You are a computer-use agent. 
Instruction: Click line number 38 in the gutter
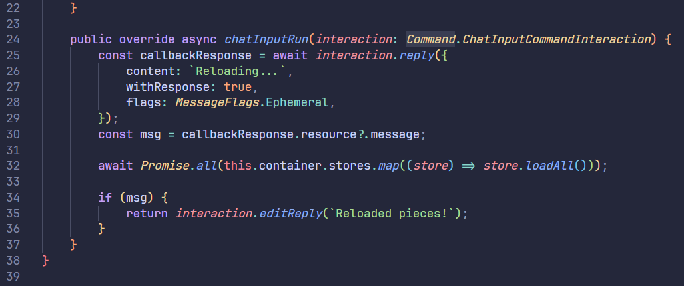tap(13, 260)
